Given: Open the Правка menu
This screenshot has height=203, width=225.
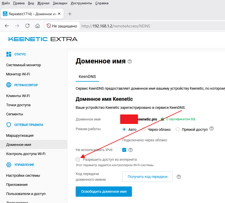Looking at the screenshot, I should point(19,3).
